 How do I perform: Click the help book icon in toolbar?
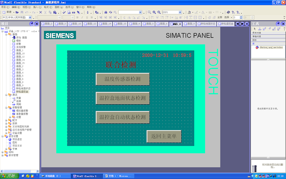tap(228, 12)
